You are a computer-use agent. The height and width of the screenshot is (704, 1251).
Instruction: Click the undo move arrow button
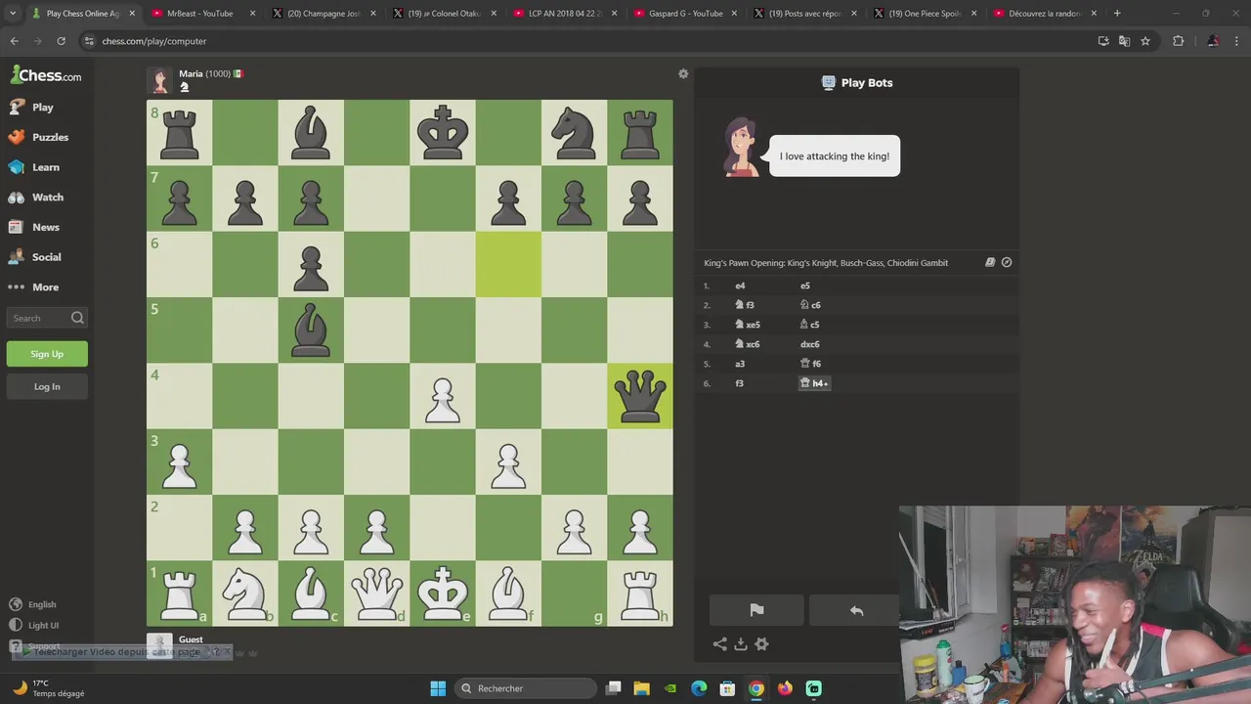(x=856, y=610)
